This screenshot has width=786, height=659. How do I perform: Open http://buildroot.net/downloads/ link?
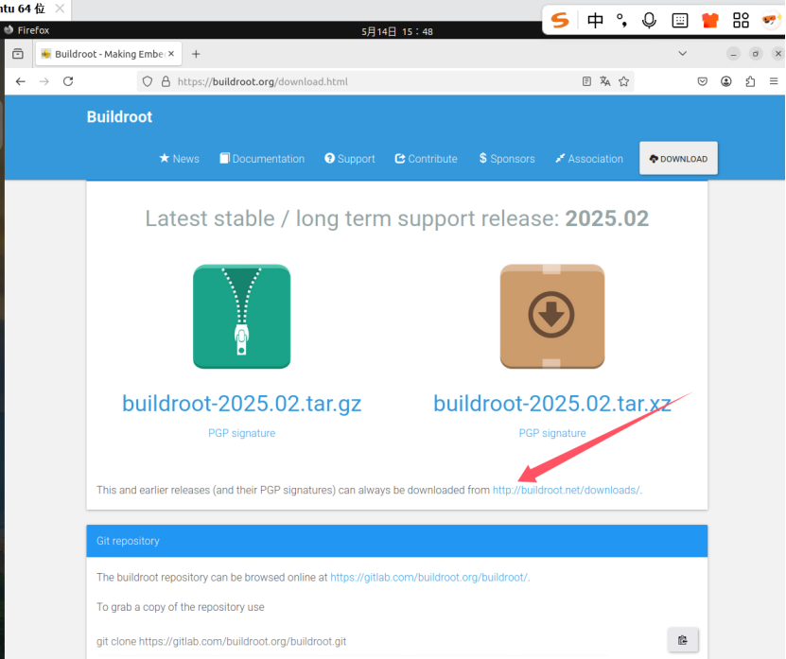(x=566, y=490)
